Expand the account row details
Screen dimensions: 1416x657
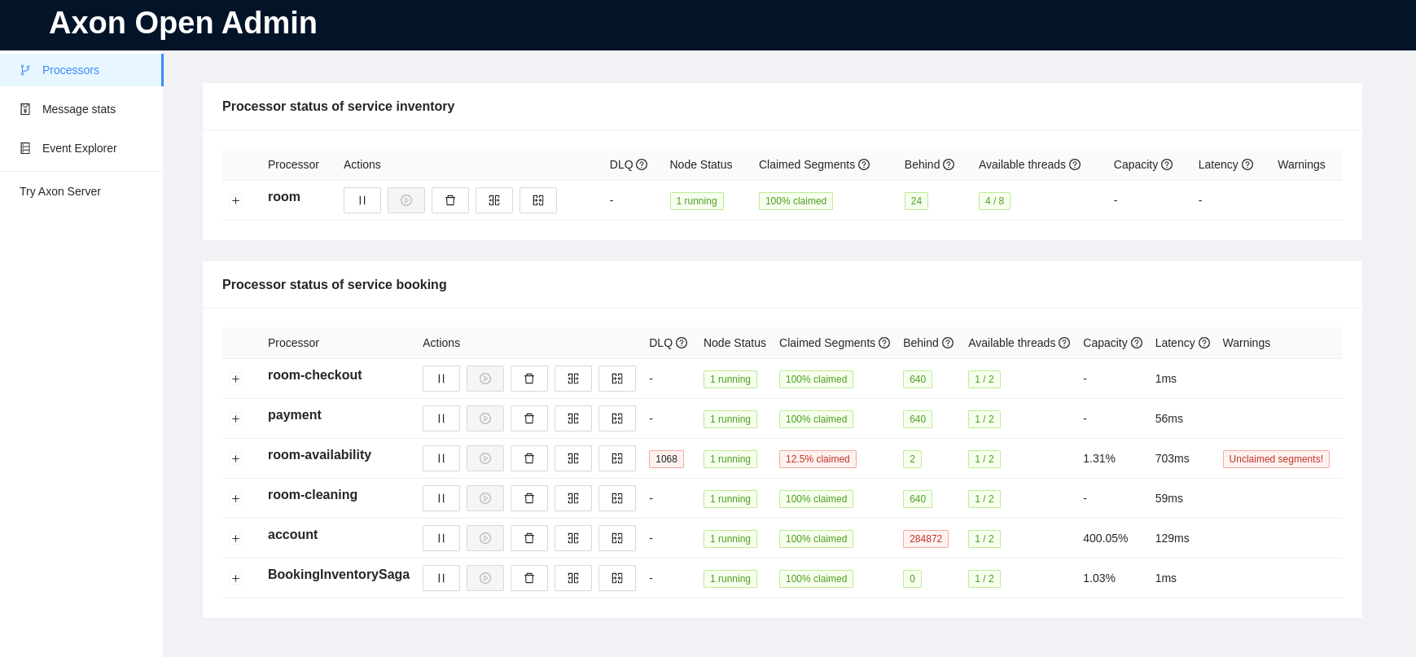(235, 538)
